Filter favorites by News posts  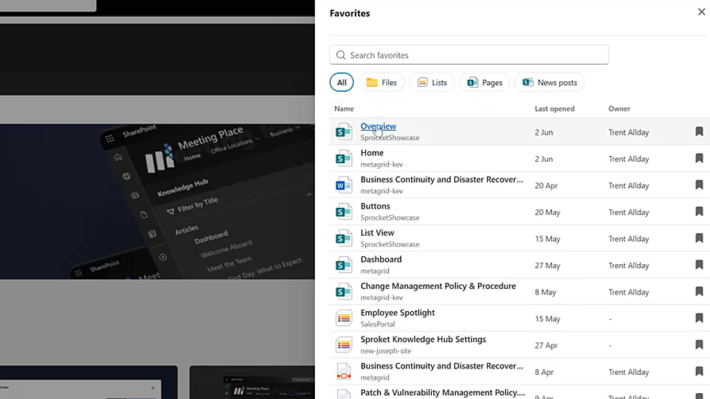coord(550,82)
